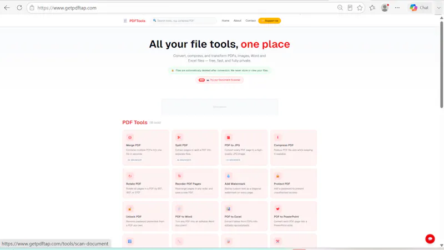The width and height of the screenshot is (444, 250).
Task: Click the page vertical scrollbar thumb
Action: (x=441, y=64)
